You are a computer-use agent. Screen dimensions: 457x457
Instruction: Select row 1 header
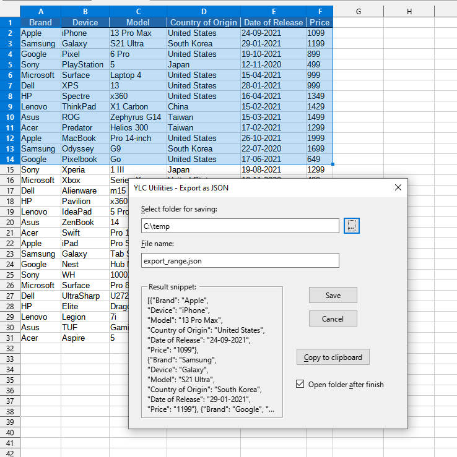[x=10, y=22]
